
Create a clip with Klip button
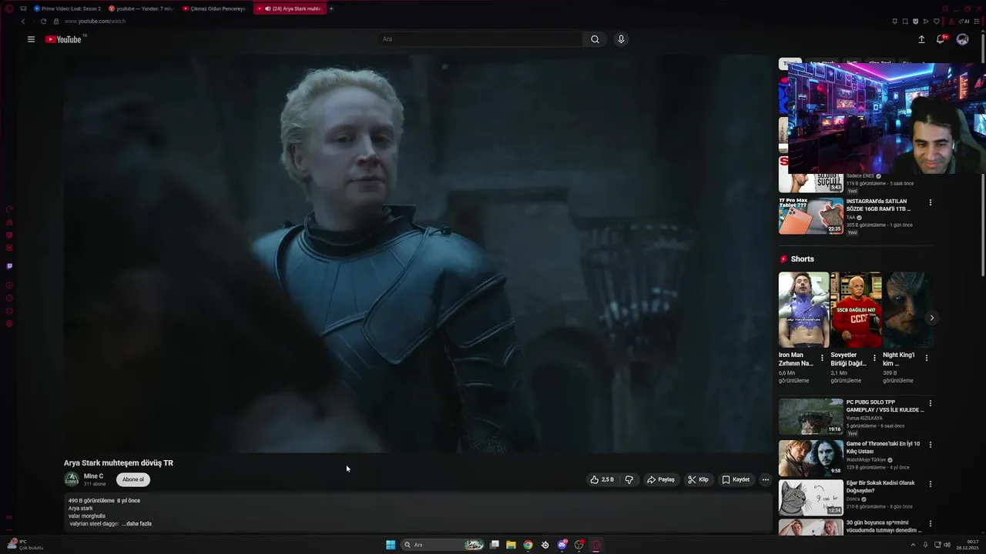698,479
